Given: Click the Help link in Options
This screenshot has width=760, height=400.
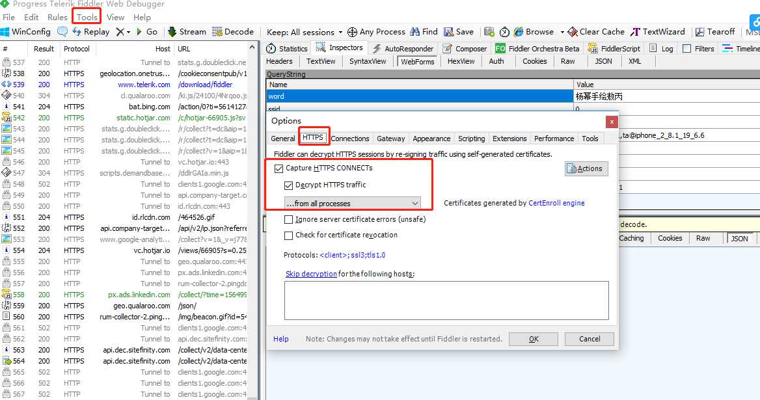Looking at the screenshot, I should [x=280, y=339].
